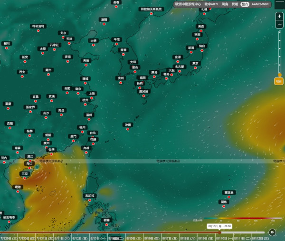Select the 台北 city marker
Image resolution: width=285 pixels, height=241 pixels.
coord(93,137)
